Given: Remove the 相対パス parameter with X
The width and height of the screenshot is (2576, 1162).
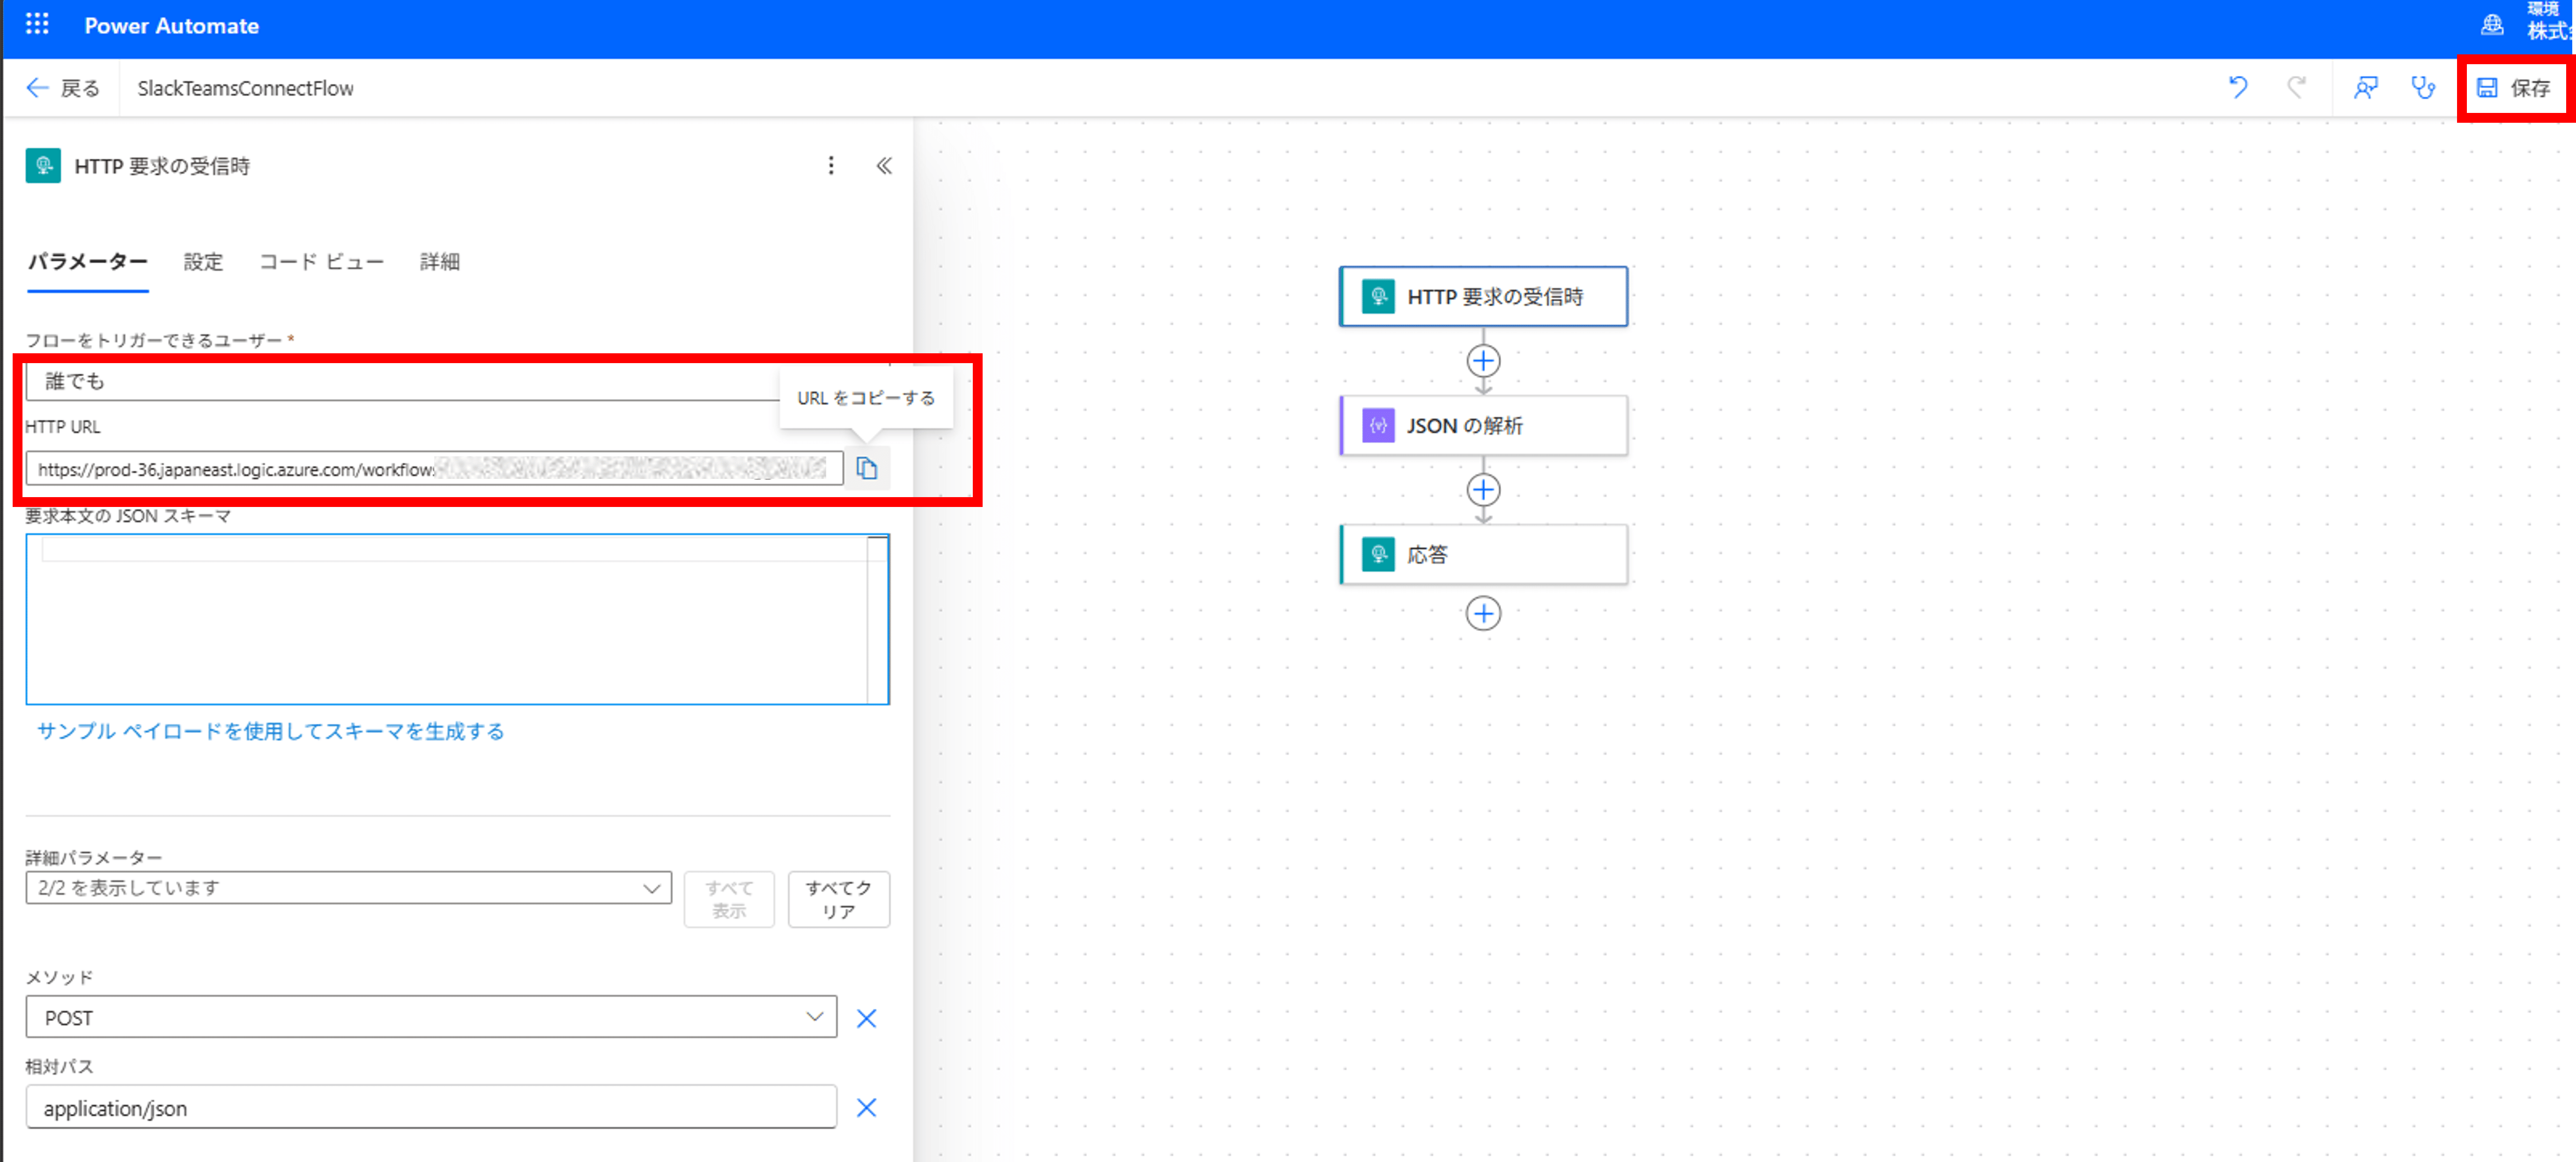Looking at the screenshot, I should click(866, 1107).
